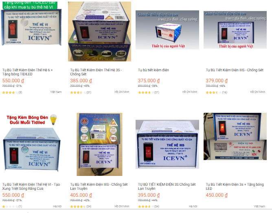Viewport: 272px width, 213px height.
Task: Open 'TỤ BÙ TIẾT KIỆM ĐIỆN 3S' title link
Action: [167, 187]
